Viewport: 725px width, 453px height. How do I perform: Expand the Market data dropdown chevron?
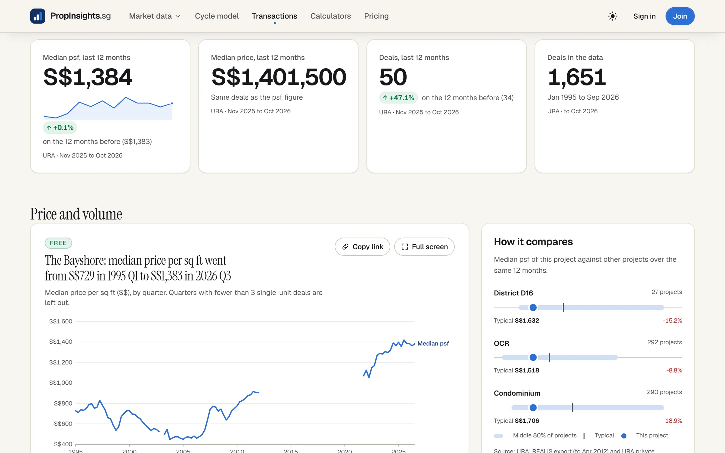click(x=178, y=16)
